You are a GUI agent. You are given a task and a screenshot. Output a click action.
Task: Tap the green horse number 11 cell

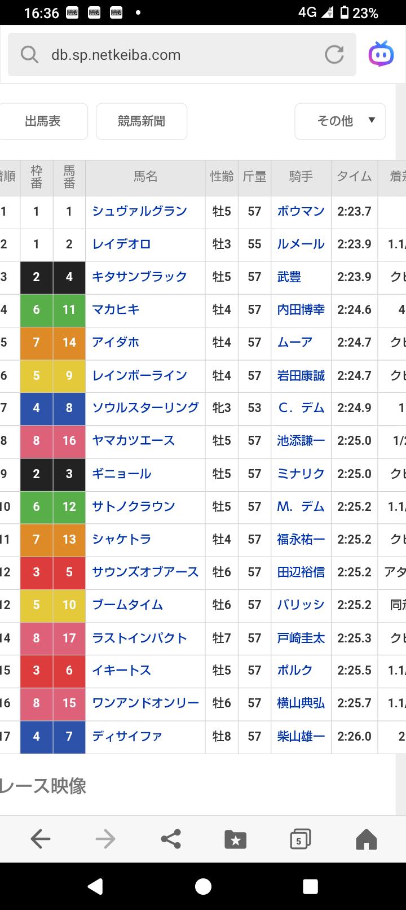coord(69,309)
